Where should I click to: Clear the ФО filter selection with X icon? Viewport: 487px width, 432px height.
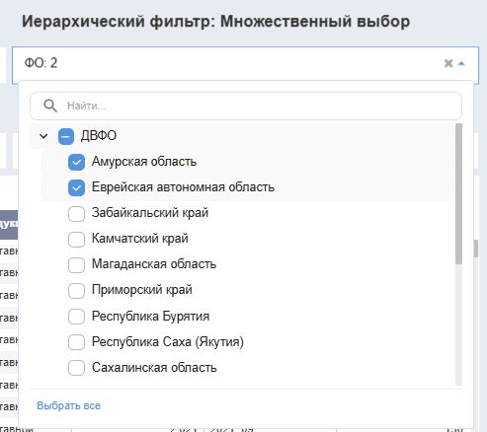tap(448, 63)
